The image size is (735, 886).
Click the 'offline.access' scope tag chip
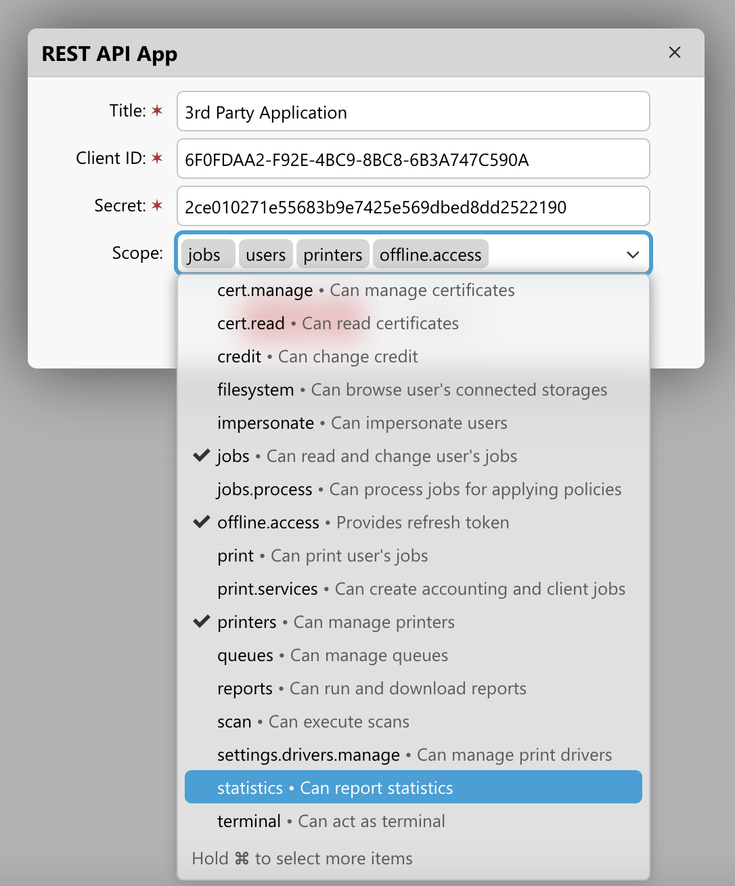(x=430, y=255)
